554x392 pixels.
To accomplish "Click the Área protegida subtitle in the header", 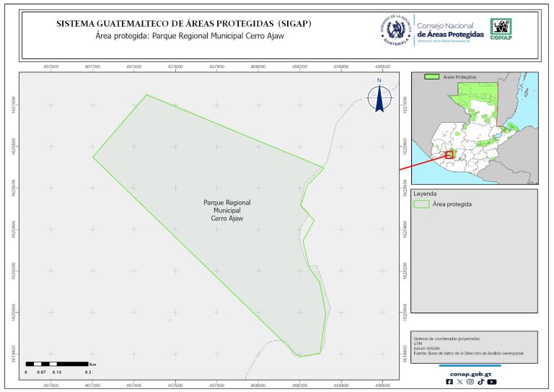I will click(185, 35).
